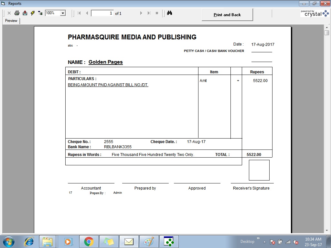Screen dimensions: 331x248
Task: Go to first page arrow
Action: click(x=79, y=13)
